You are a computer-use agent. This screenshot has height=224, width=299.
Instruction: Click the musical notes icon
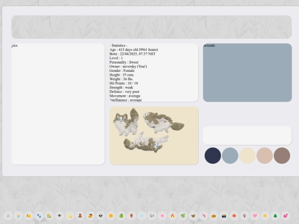click(x=152, y=216)
